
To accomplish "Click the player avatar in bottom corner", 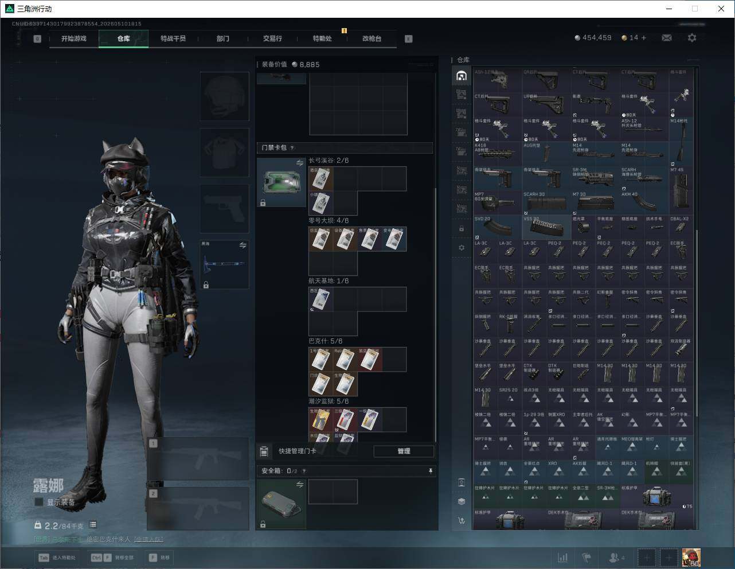I will tap(691, 557).
